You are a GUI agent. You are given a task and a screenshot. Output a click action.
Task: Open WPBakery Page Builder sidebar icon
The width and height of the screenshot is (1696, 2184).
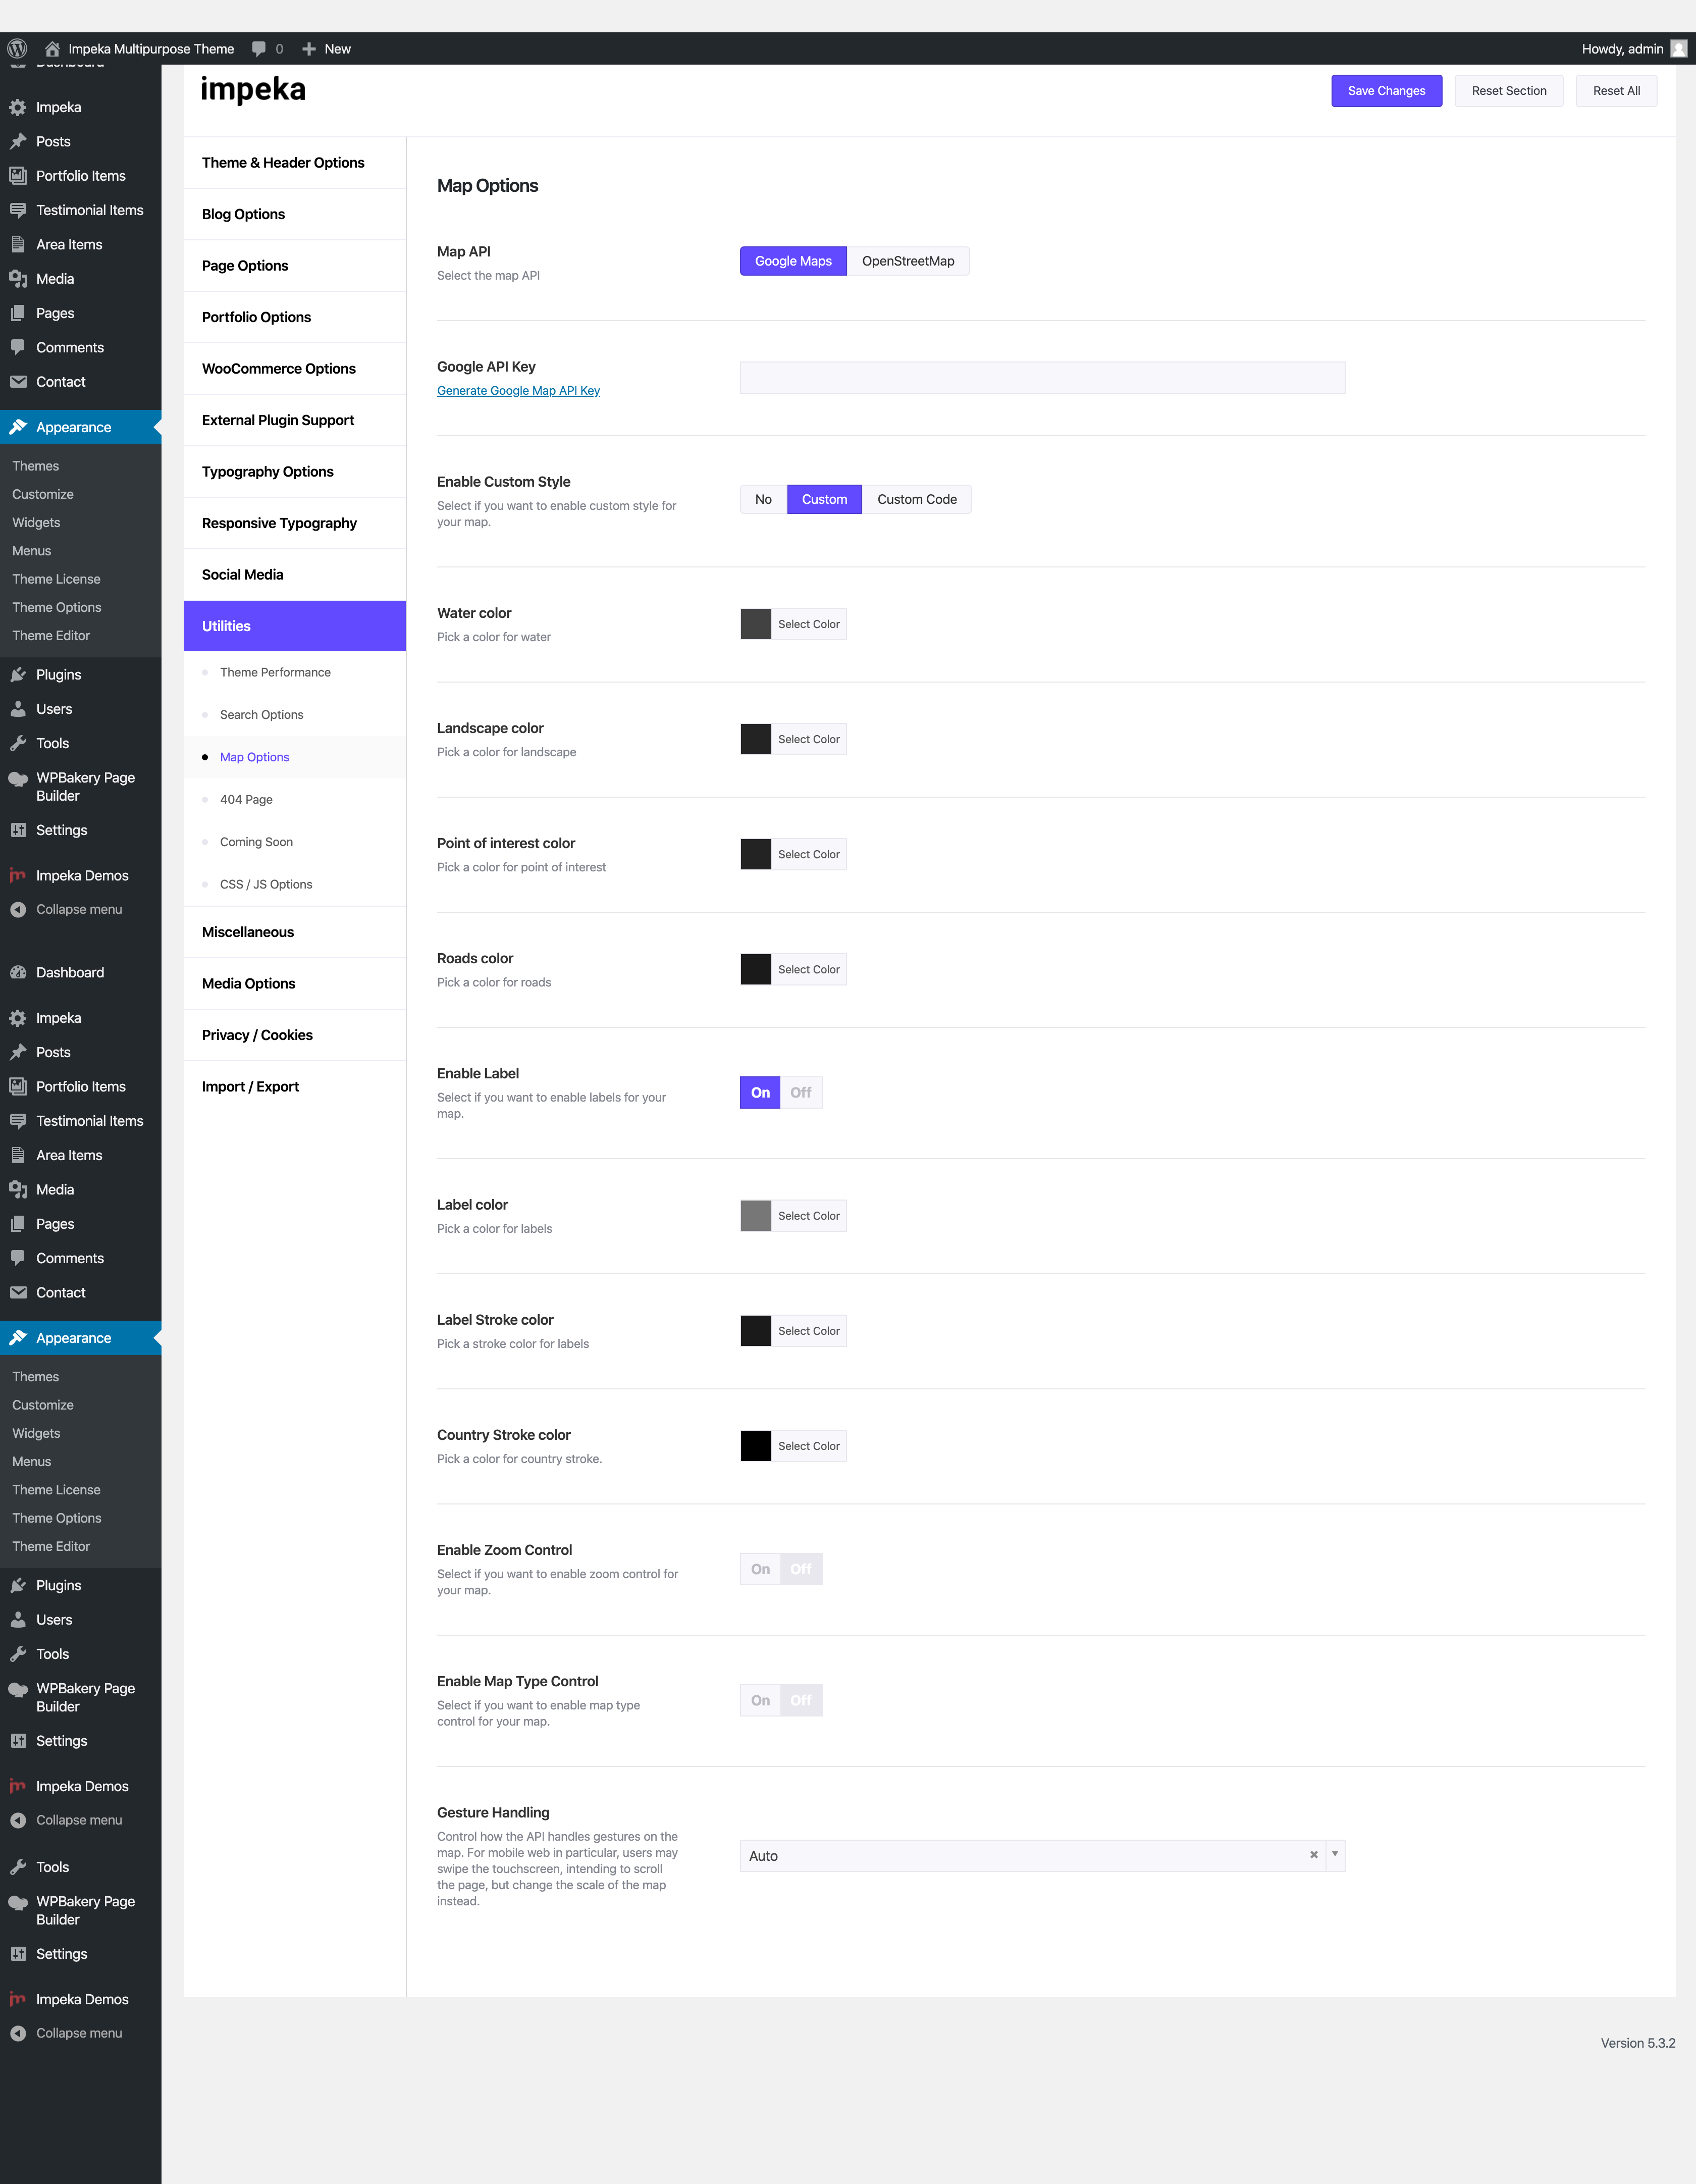tap(18, 779)
